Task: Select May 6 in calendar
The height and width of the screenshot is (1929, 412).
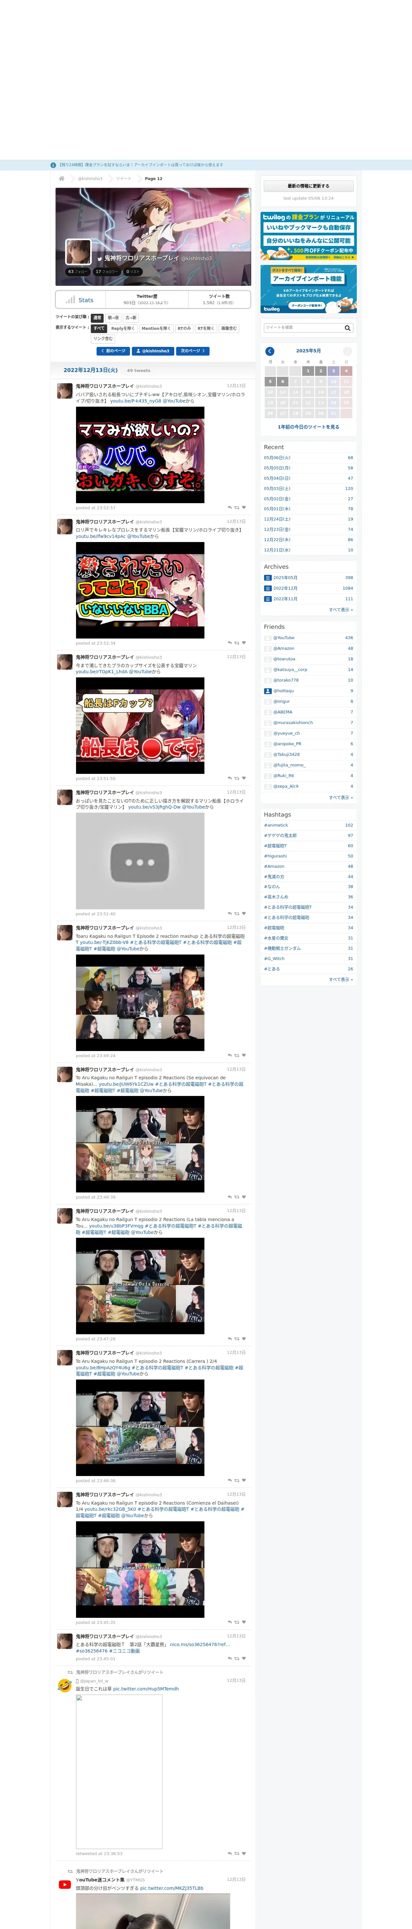Action: pyautogui.click(x=283, y=381)
